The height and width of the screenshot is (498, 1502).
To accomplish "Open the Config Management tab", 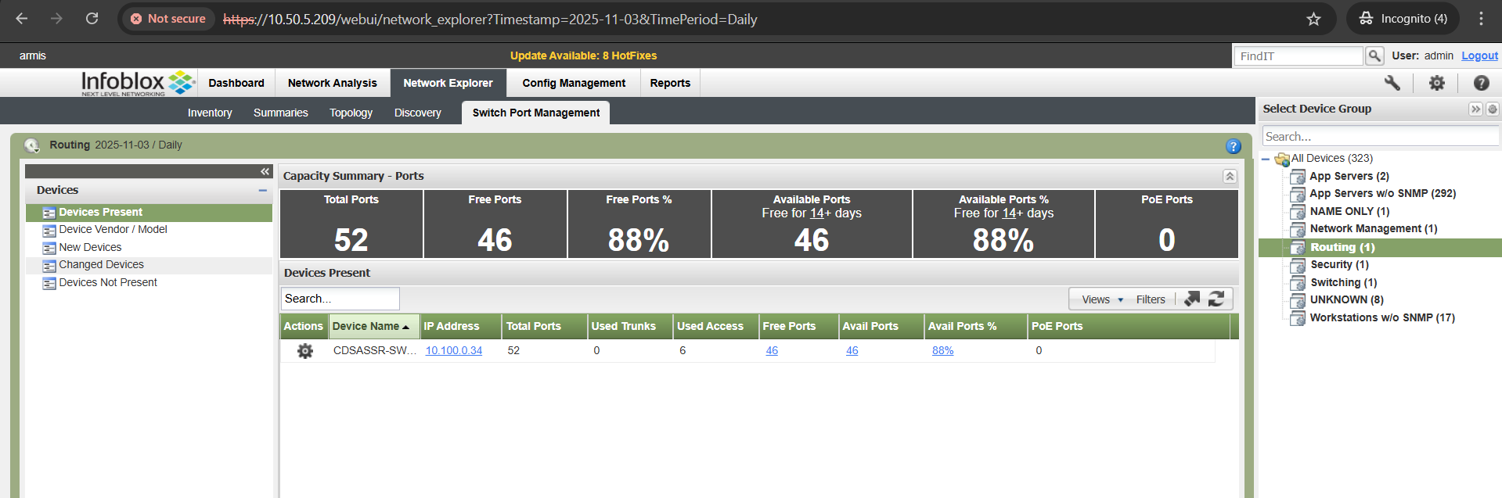I will coord(574,83).
